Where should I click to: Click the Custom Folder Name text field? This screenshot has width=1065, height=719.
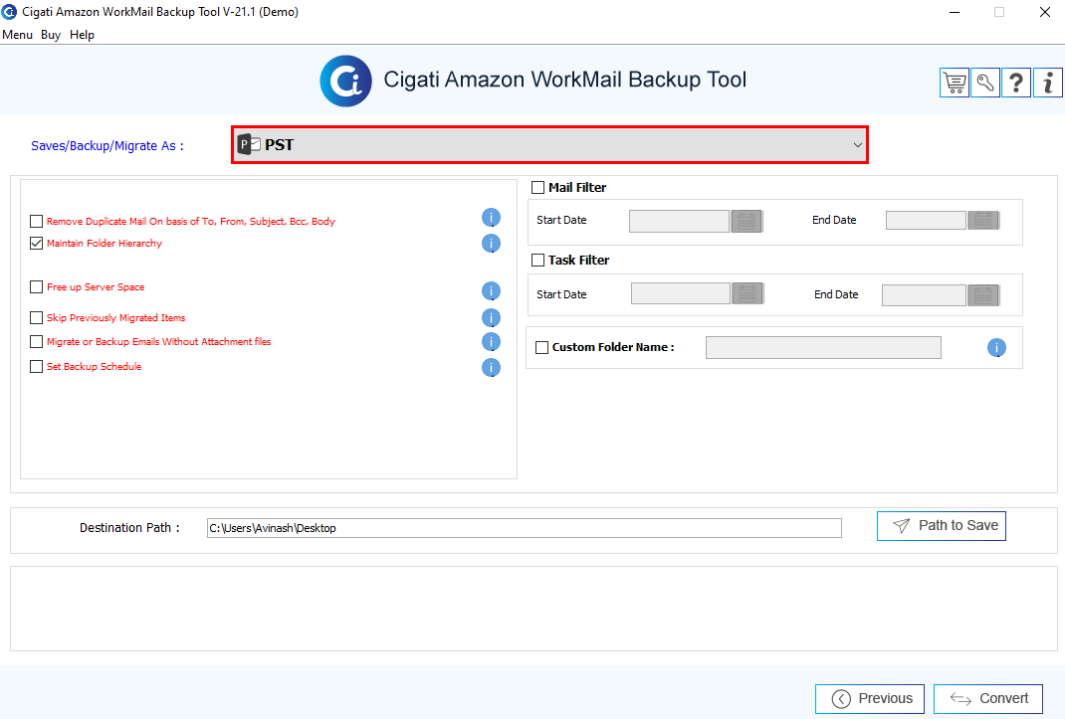pos(823,348)
